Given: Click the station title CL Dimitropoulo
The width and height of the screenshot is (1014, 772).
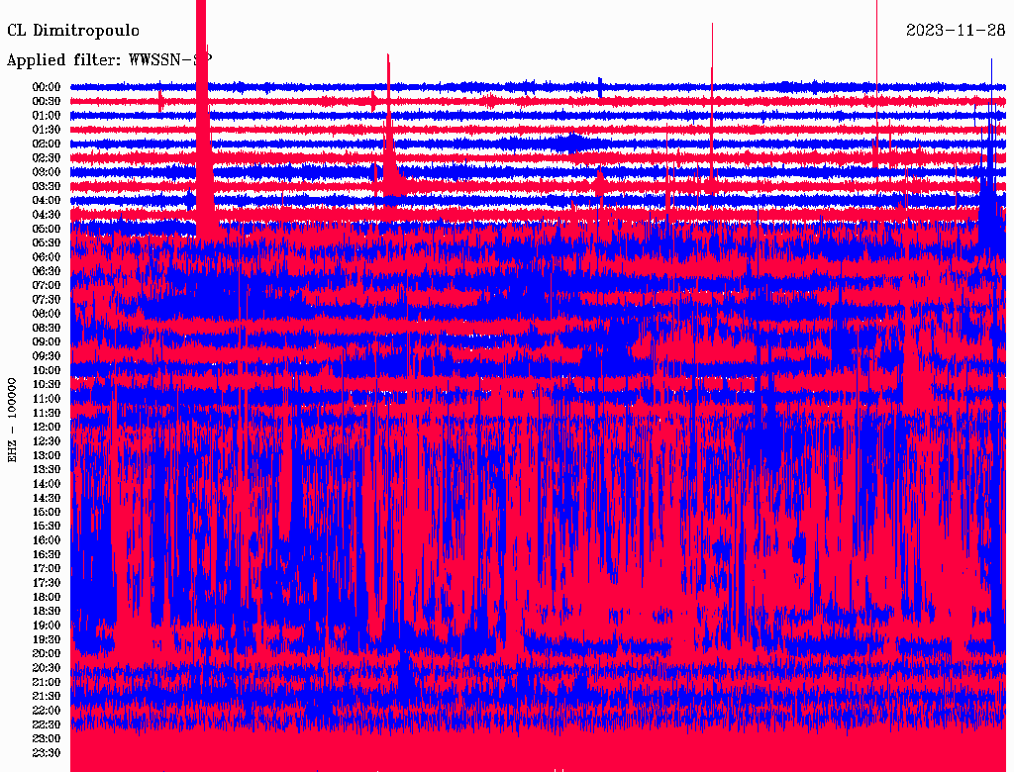Looking at the screenshot, I should 73,31.
